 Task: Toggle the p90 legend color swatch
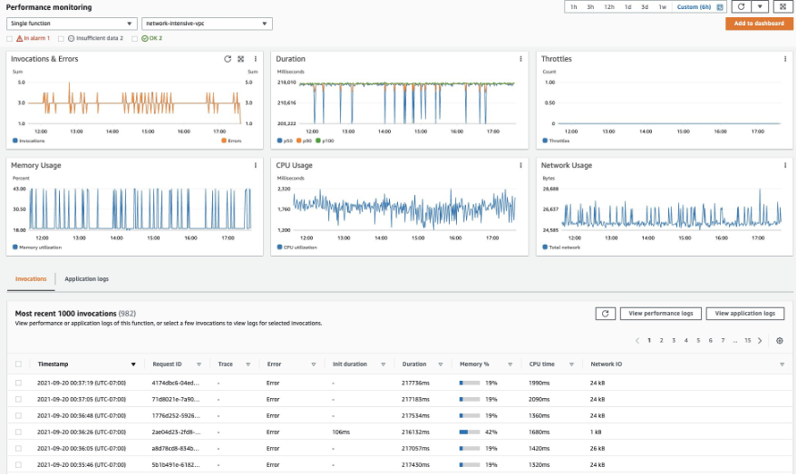[299, 141]
